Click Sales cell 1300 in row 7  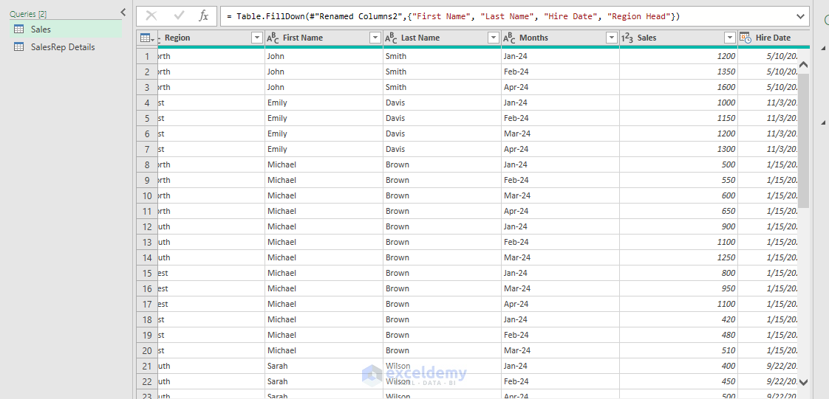(x=678, y=149)
